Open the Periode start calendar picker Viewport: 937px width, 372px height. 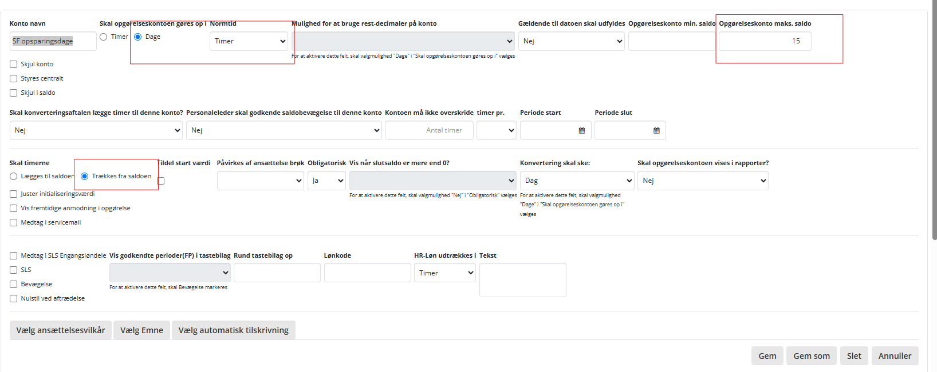pyautogui.click(x=581, y=130)
